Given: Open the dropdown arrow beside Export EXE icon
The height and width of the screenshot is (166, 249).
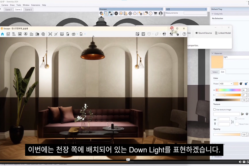Looking at the screenshot, I should click(x=85, y=34).
